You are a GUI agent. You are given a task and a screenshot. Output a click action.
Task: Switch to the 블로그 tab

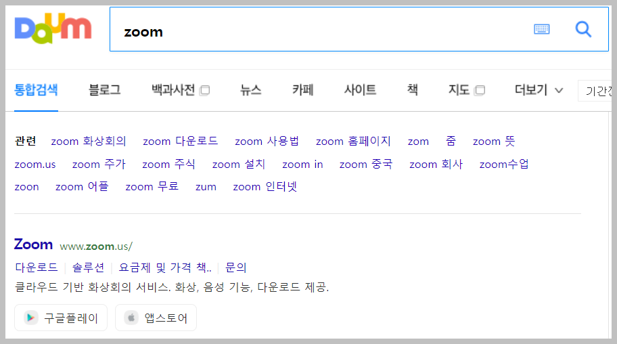[x=105, y=90]
